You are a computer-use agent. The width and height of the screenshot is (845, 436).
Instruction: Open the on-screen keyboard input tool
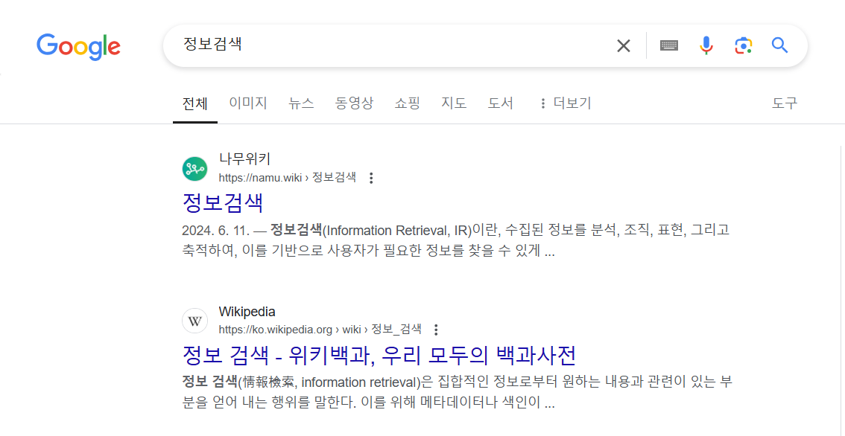pyautogui.click(x=669, y=45)
